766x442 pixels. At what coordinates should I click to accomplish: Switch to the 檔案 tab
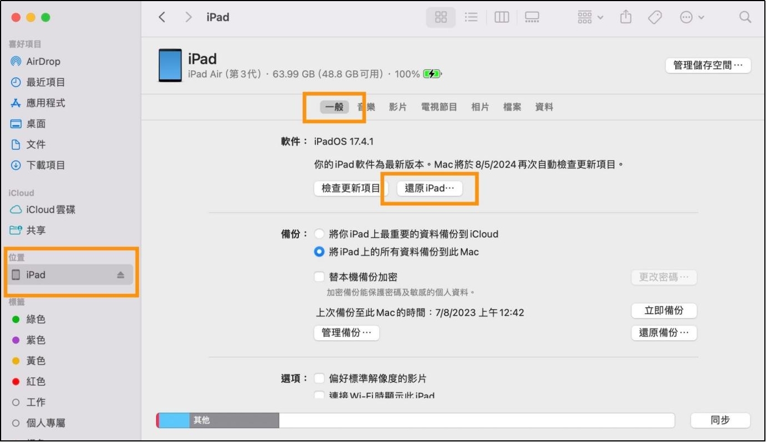click(x=512, y=107)
